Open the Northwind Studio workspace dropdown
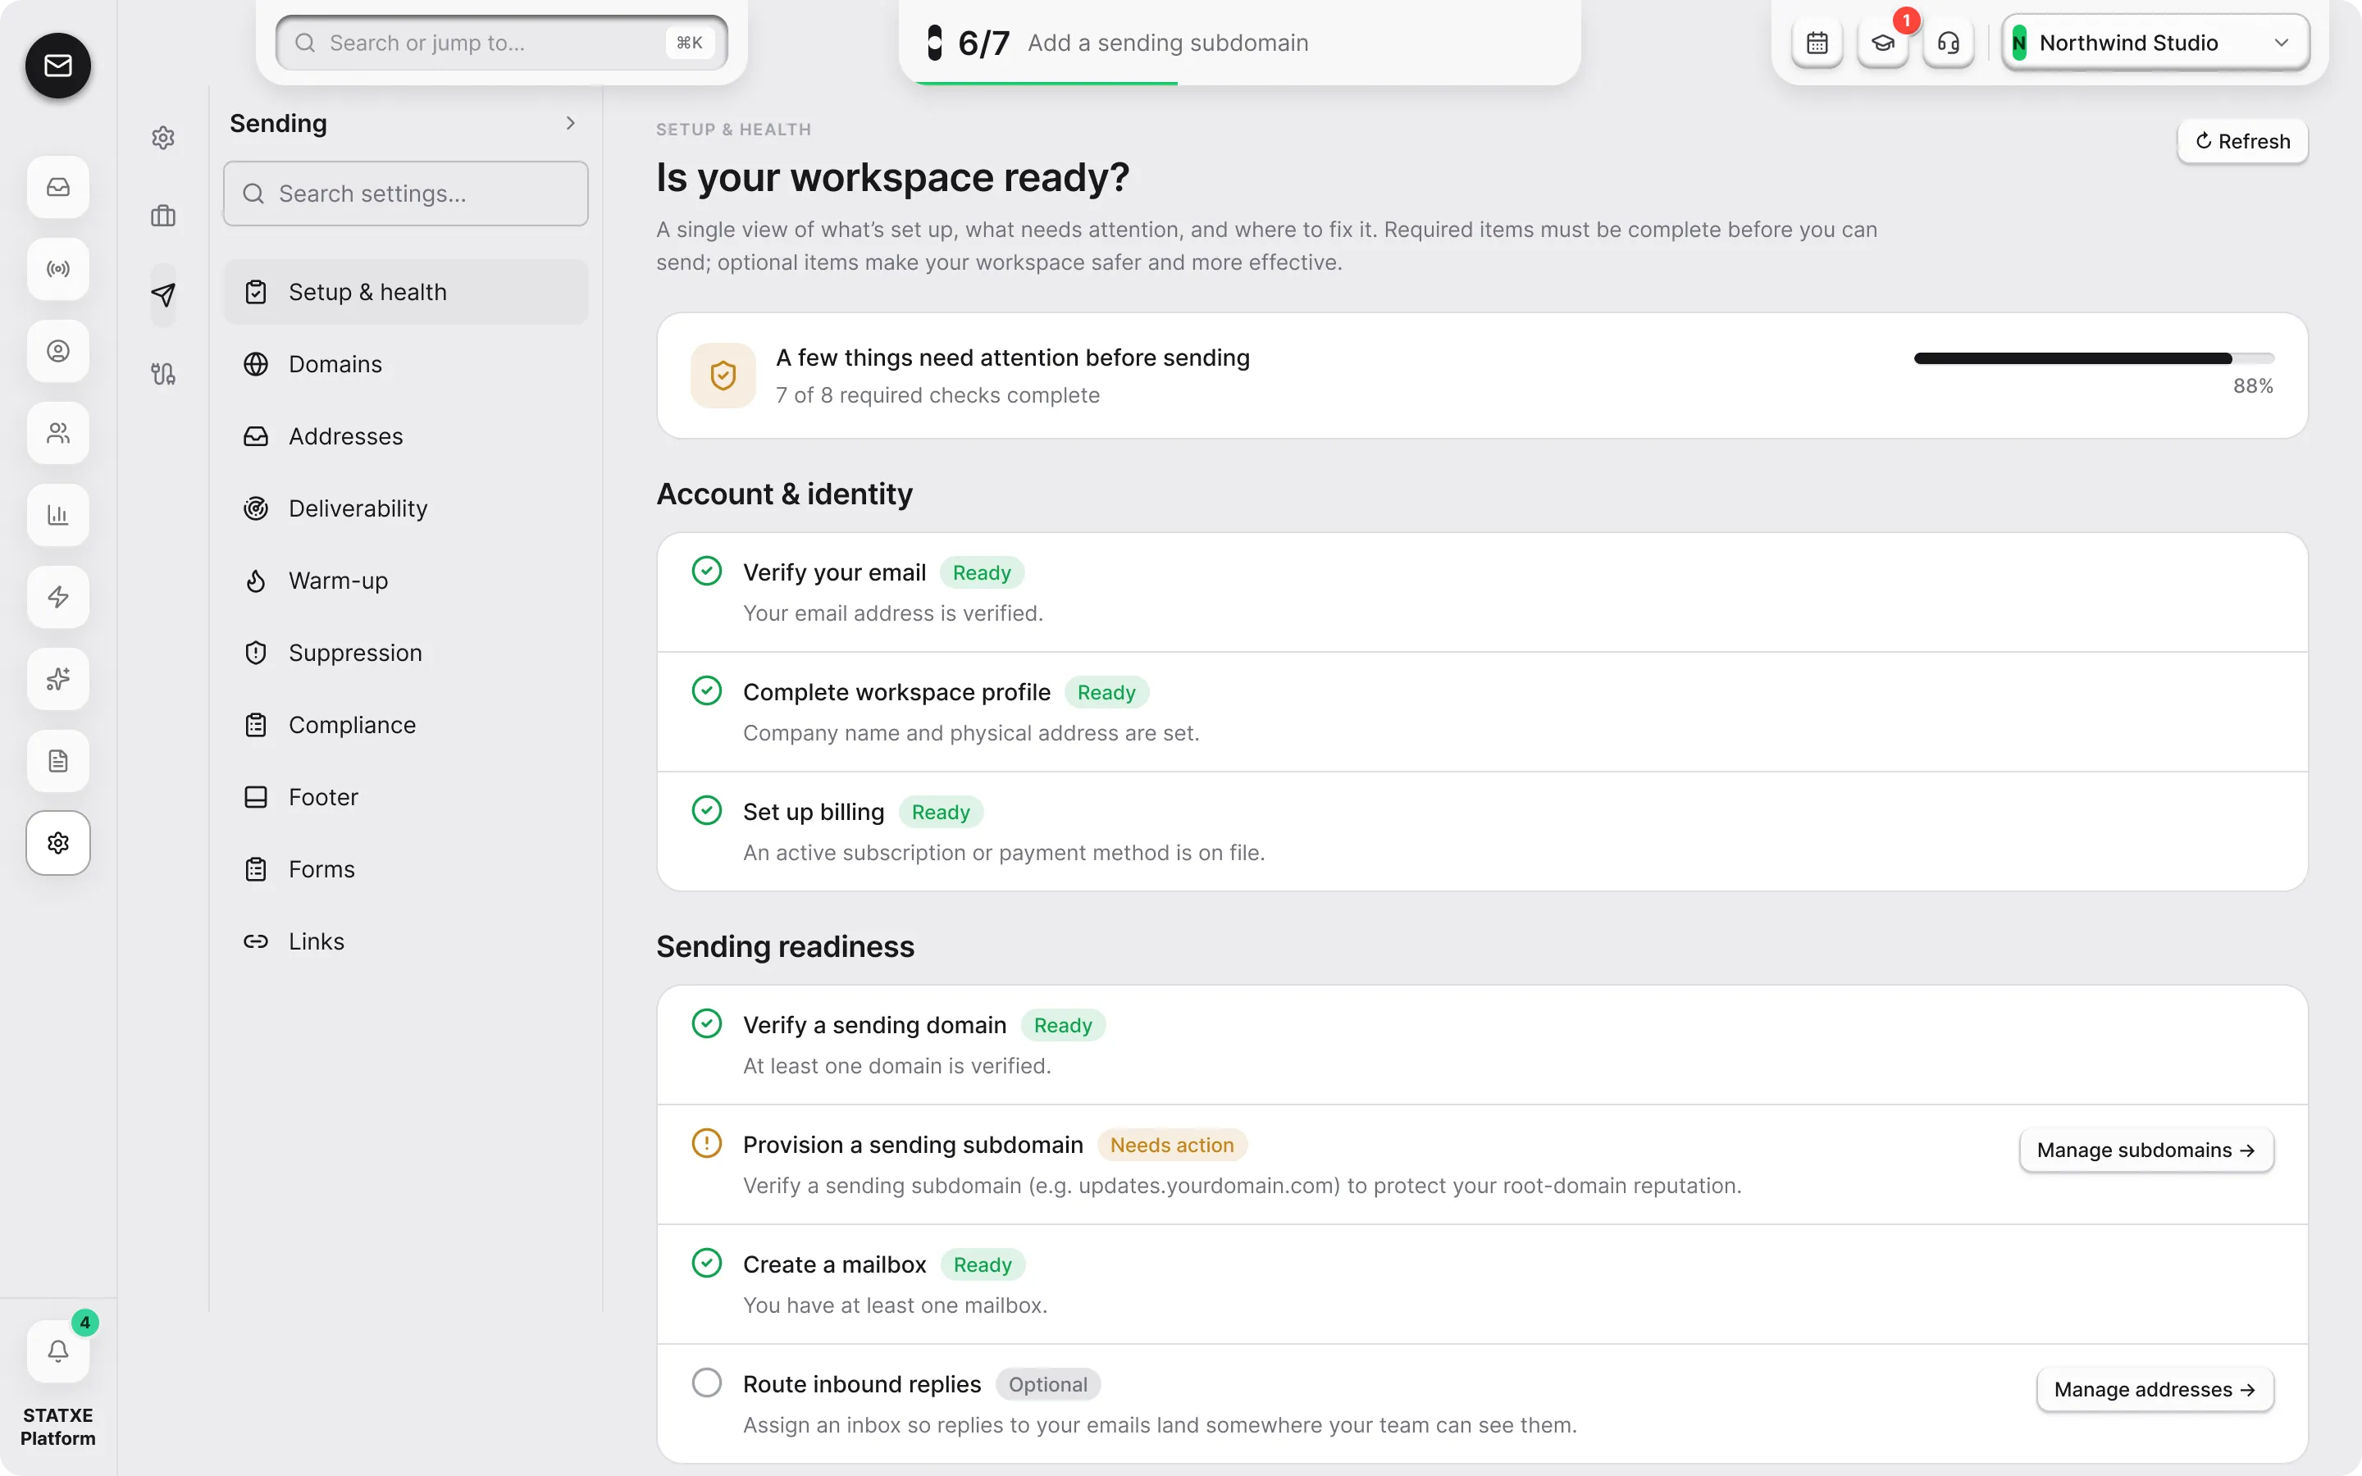Screen dimensions: 2362x1476 point(2155,43)
